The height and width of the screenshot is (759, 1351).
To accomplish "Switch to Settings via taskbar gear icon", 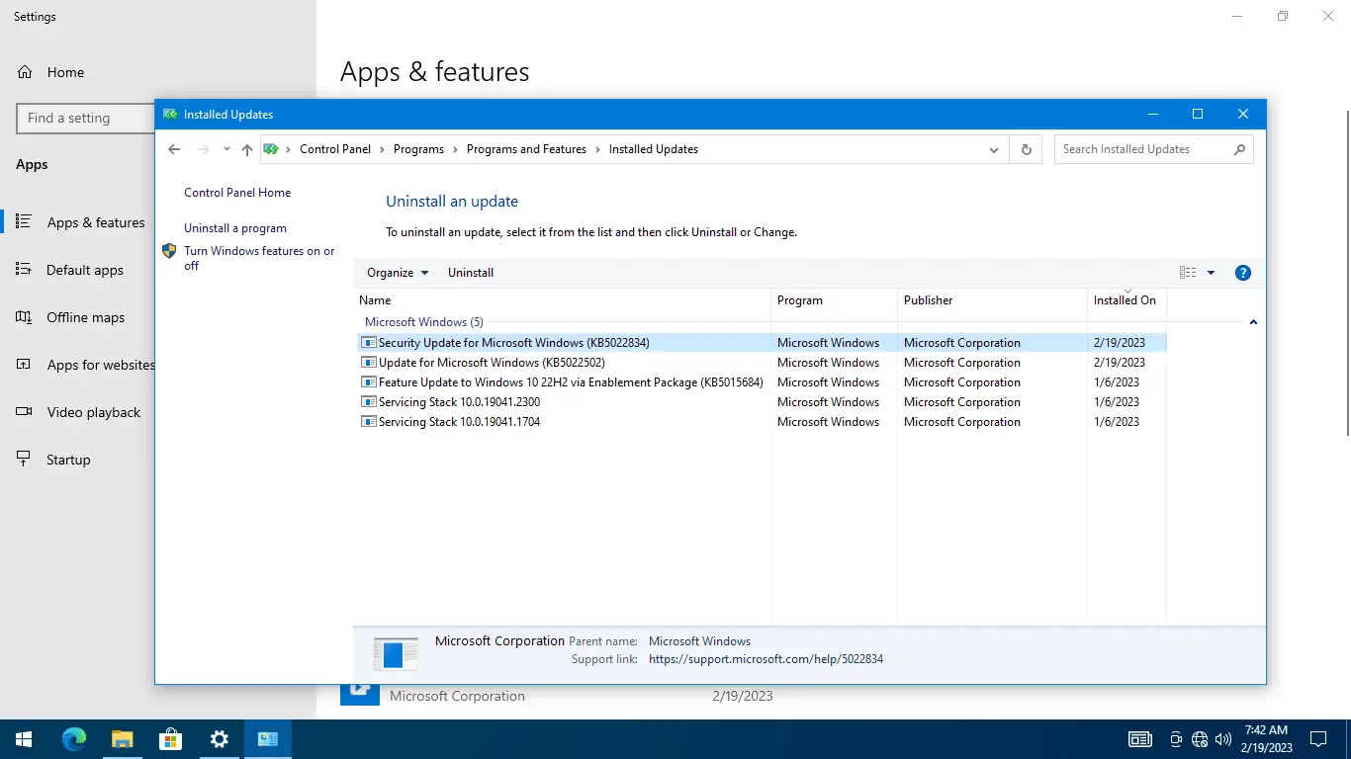I will point(220,739).
